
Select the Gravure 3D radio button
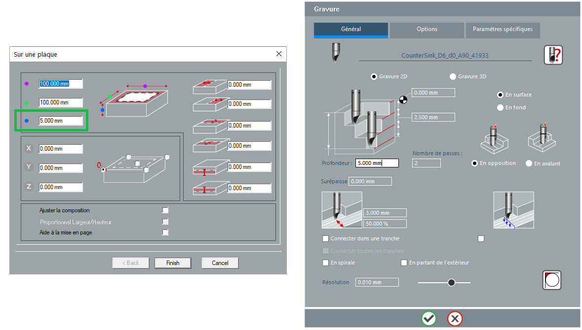tap(453, 77)
